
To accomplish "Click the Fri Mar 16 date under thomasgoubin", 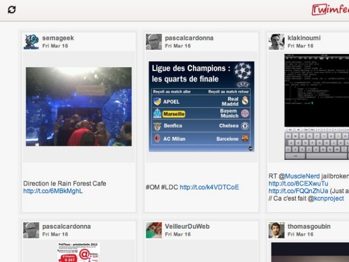I will coord(300,234).
